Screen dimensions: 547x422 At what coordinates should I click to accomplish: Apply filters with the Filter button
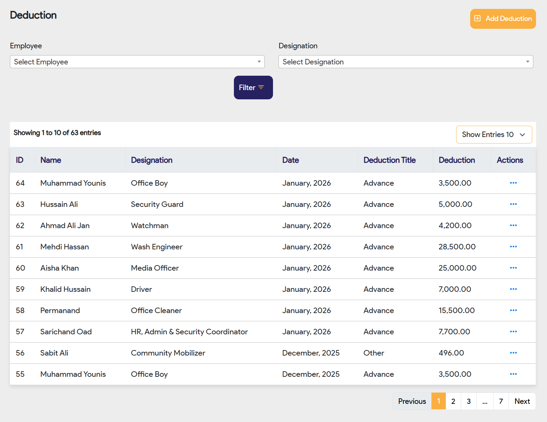pyautogui.click(x=253, y=88)
